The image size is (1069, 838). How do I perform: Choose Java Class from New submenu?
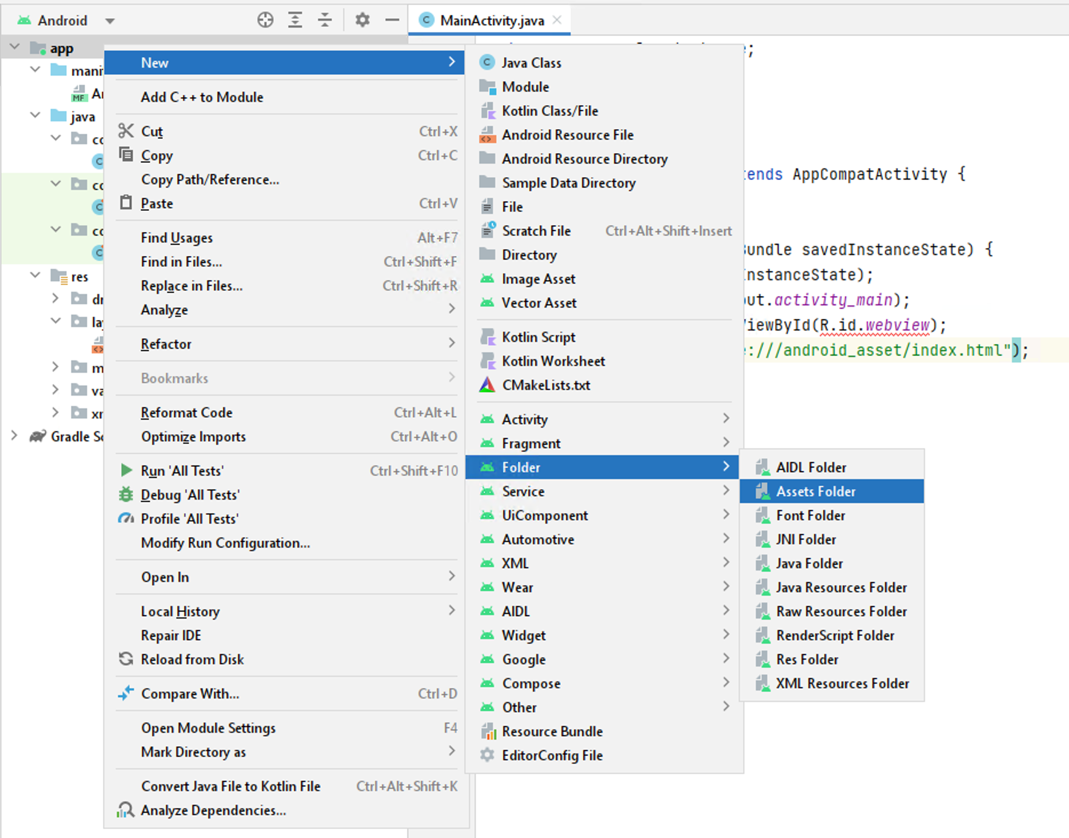click(531, 63)
